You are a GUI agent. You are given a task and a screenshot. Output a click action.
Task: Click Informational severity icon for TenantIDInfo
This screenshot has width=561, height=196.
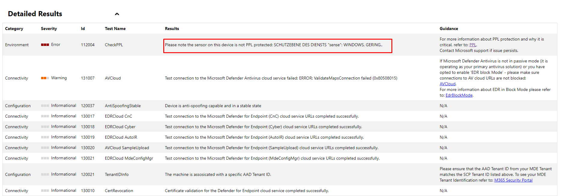tap(45, 174)
